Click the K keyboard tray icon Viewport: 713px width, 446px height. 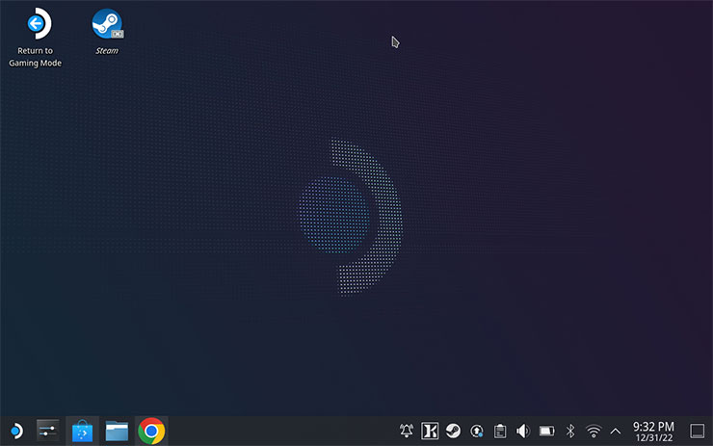430,431
